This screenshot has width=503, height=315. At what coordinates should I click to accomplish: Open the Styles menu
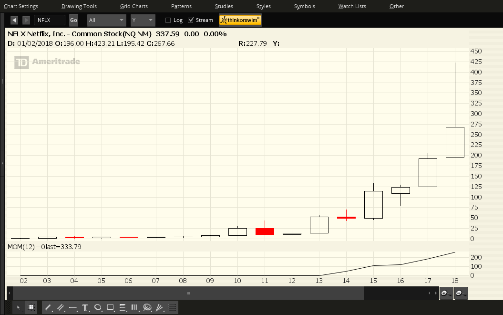click(x=263, y=6)
